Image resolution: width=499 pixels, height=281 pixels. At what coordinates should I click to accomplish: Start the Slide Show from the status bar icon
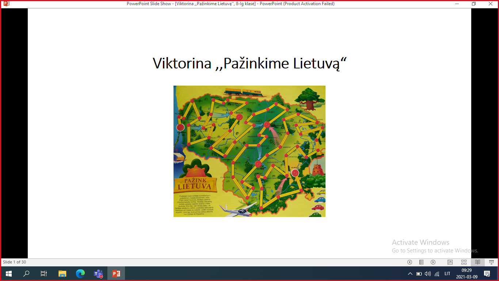491,262
